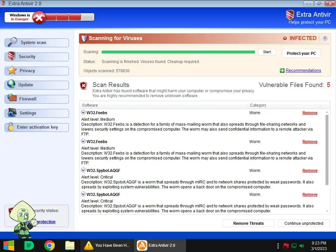Click the shield icon beside Scanning for Viruses
This screenshot has height=252, width=336.
tap(84, 39)
